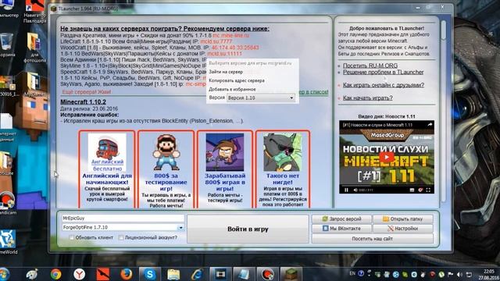This screenshot has height=281, width=500.
Task: Open Решение проблем в TLauncher link
Action: click(384, 72)
